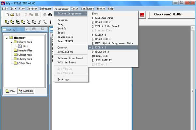
Task: Click the Untitled workspace window icon
Action: pos(4,29)
